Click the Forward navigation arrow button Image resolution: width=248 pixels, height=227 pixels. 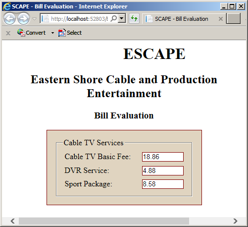pos(24,18)
